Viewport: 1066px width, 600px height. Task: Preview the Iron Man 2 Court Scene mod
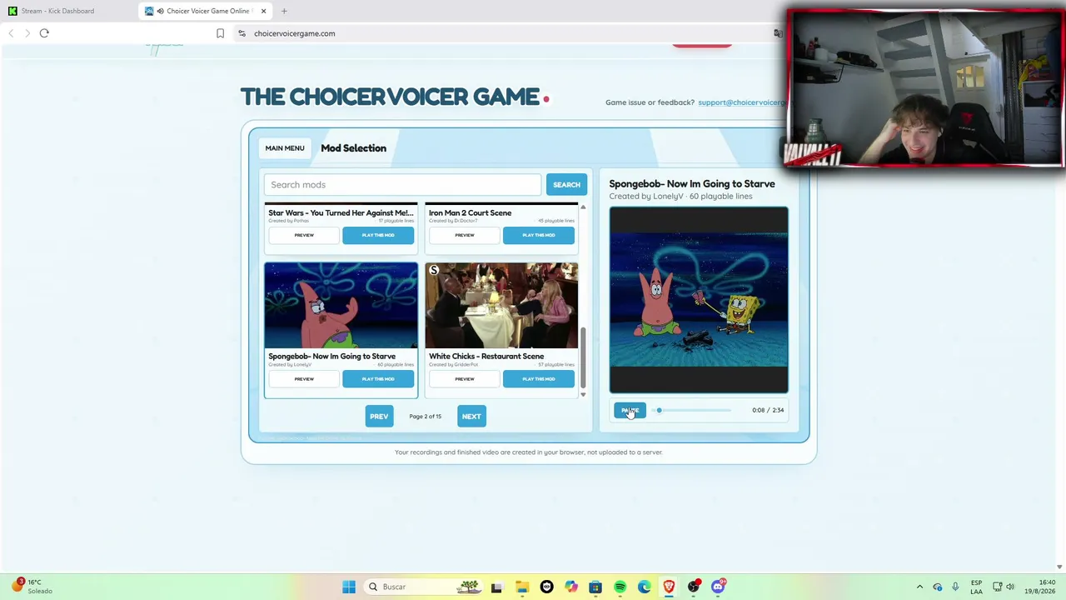tap(465, 235)
